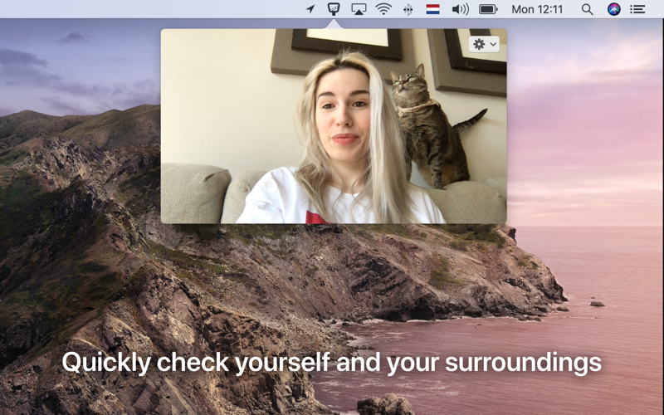Screen dimensions: 664x415
Task: Click the woman's face in camera preview
Action: 342,116
